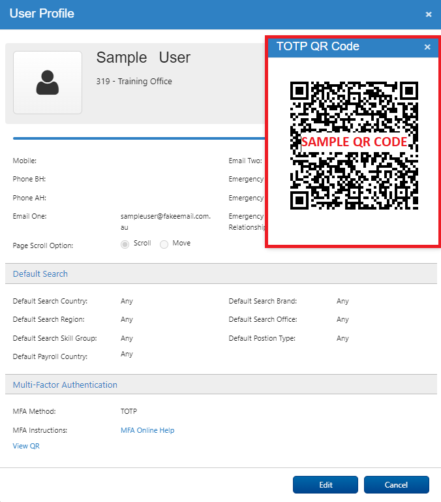Click the Page Scroll Option label
Image resolution: width=441 pixels, height=502 pixels.
[x=43, y=245]
